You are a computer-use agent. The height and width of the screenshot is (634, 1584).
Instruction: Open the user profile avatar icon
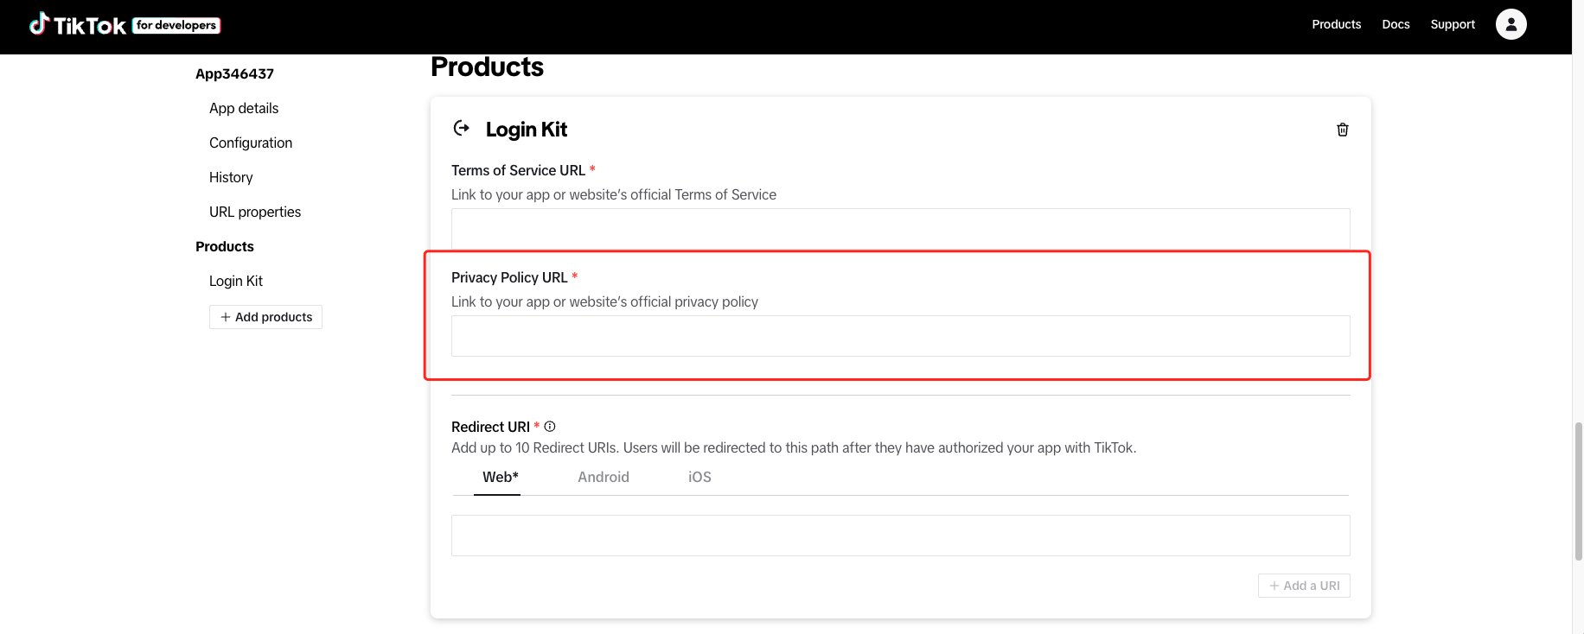click(1511, 24)
